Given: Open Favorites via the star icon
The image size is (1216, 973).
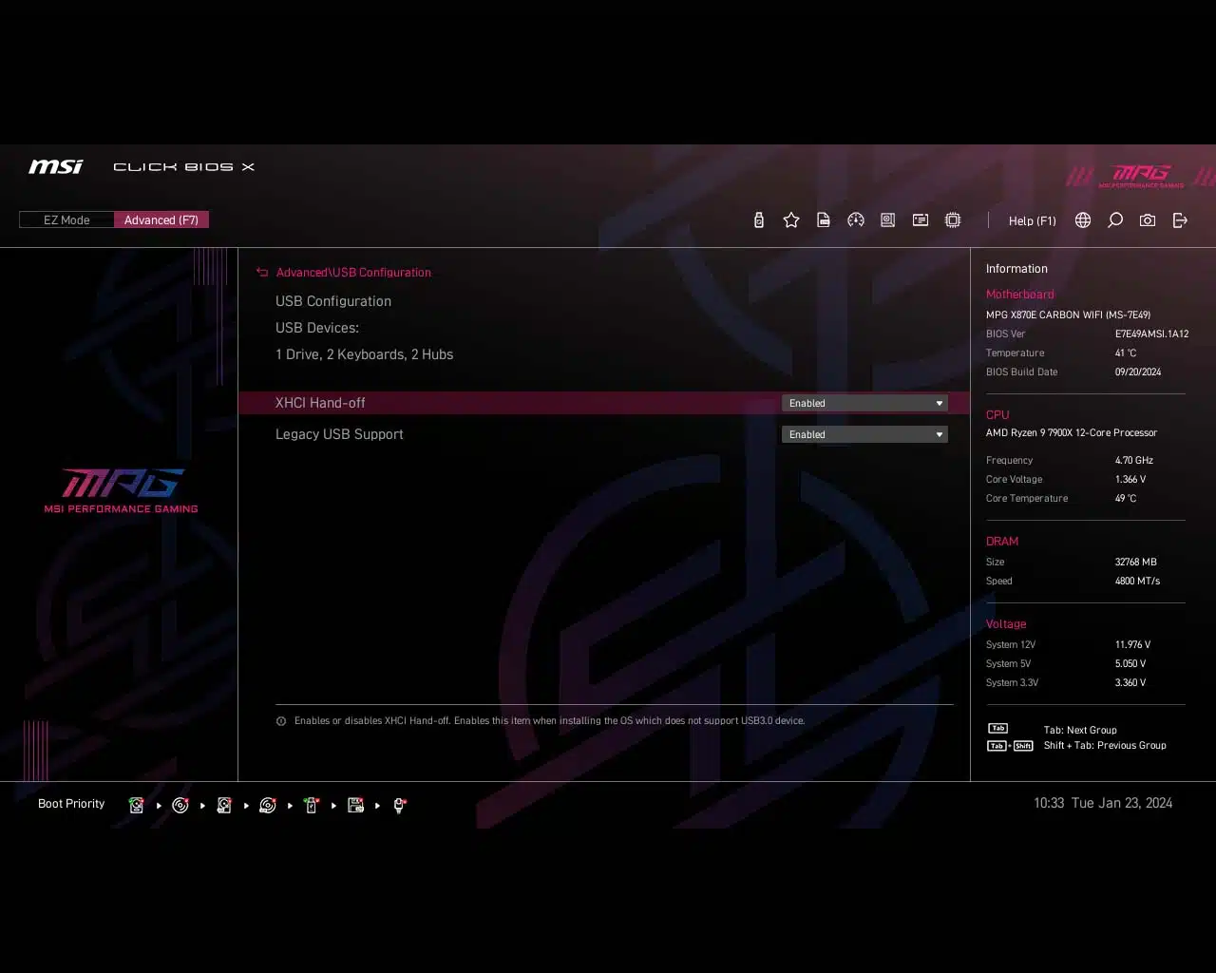Looking at the screenshot, I should 791,220.
